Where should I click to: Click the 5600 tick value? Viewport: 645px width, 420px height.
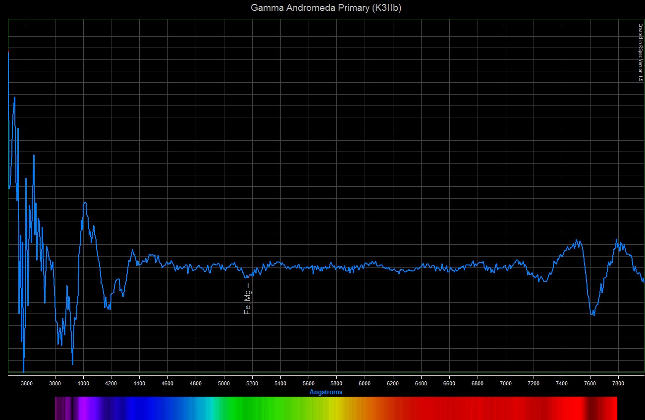tap(309, 383)
